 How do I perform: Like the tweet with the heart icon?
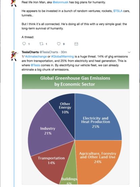click(x=59, y=44)
